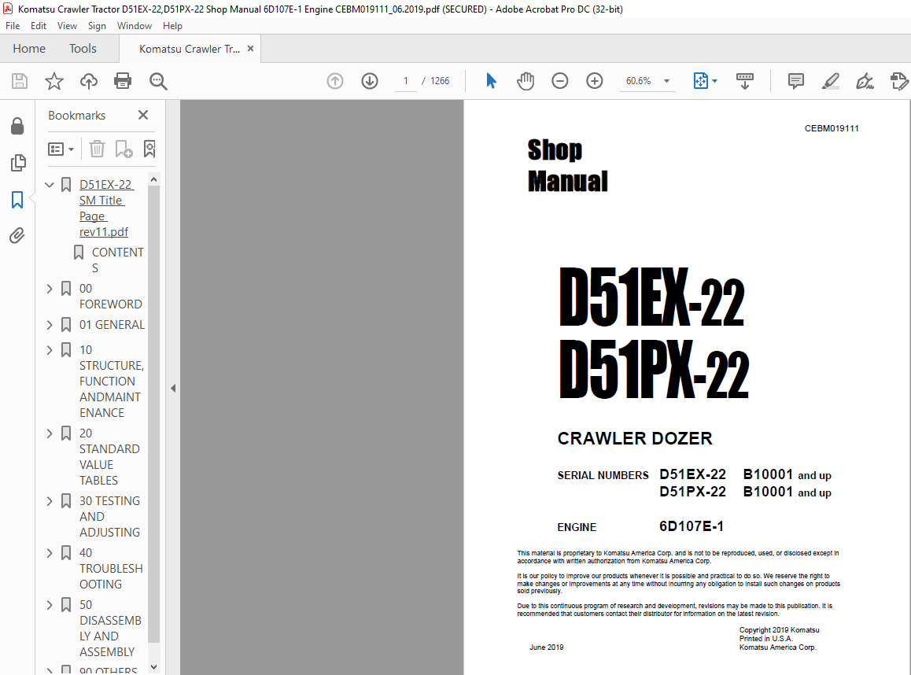Click the scrolling mode keyboard icon
This screenshot has height=675, width=911.
click(745, 81)
